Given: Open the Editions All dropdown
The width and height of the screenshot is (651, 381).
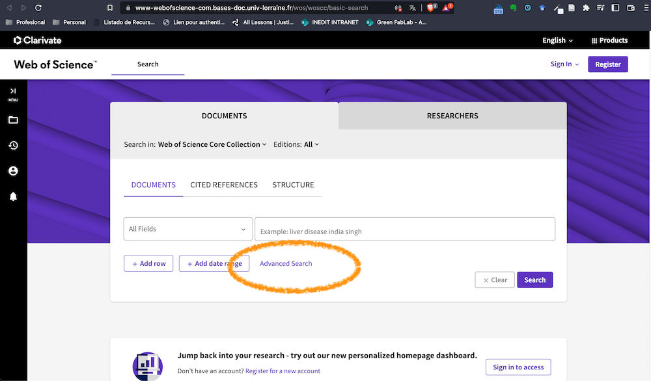Looking at the screenshot, I should (311, 144).
